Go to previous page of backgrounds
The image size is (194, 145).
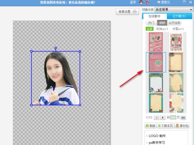pos(156,118)
